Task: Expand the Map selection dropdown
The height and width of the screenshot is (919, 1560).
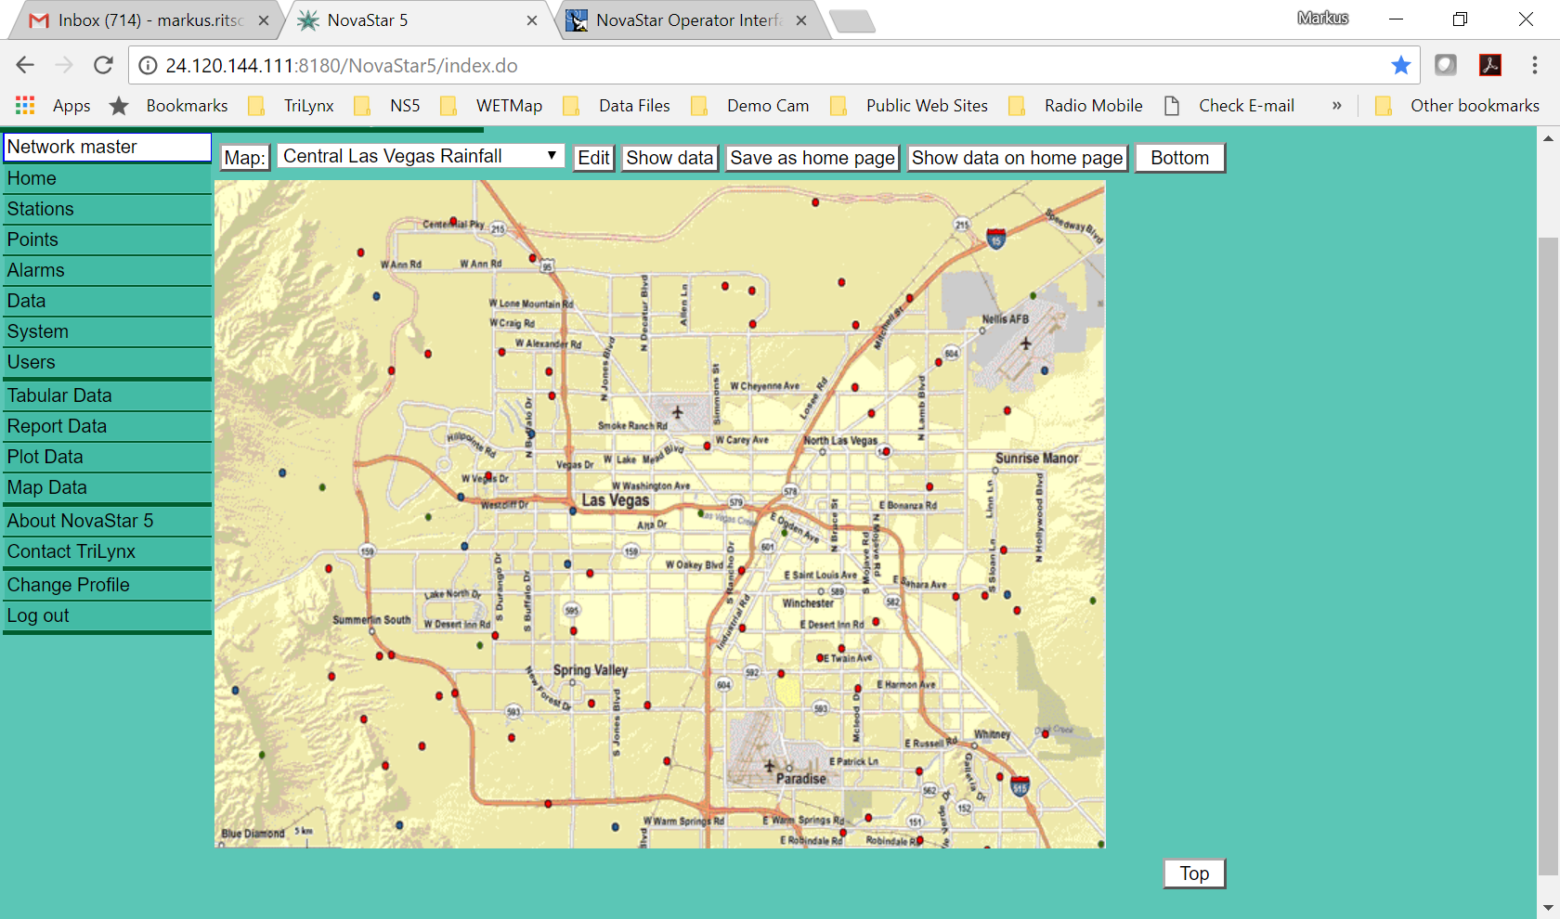Action: pyautogui.click(x=421, y=157)
